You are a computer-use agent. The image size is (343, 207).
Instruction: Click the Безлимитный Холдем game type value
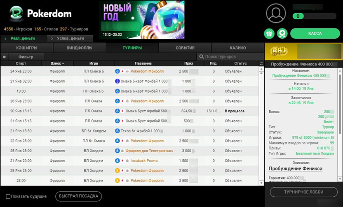point(315,154)
